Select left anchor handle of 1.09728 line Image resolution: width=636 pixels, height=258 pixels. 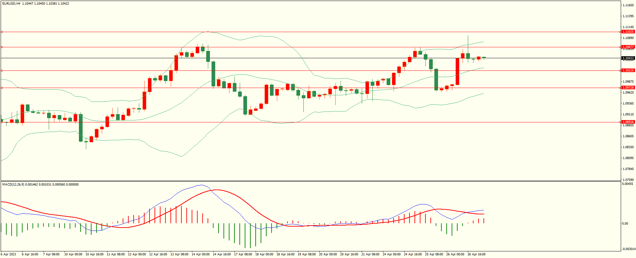tap(2, 88)
